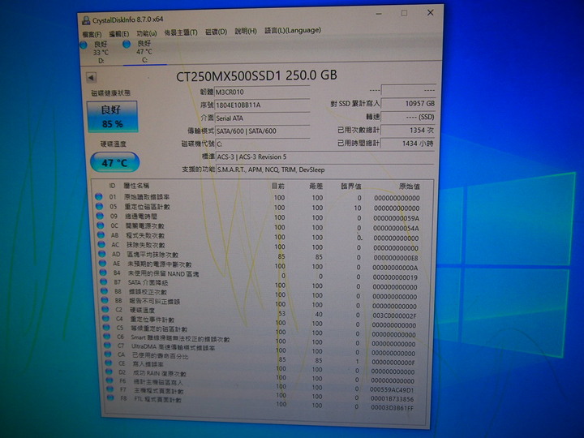584x438 pixels.
Task: Select the 硬碟溫度 attribute row
Action: click(260, 311)
